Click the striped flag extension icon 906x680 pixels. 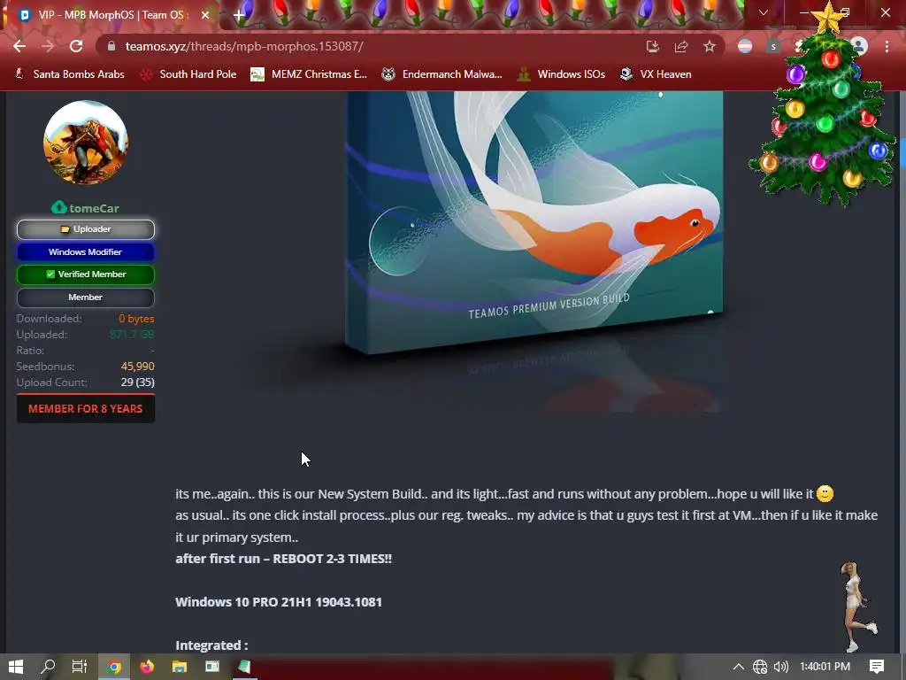coord(745,46)
